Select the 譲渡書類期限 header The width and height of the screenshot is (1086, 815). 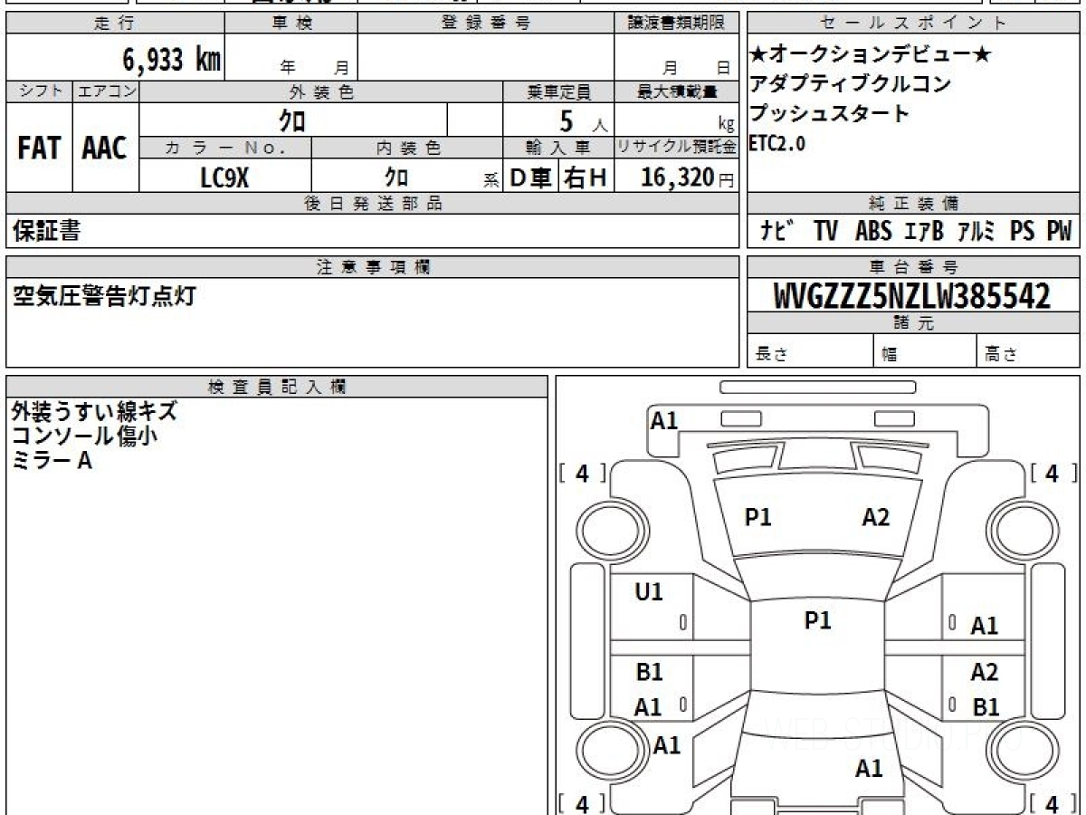[677, 24]
